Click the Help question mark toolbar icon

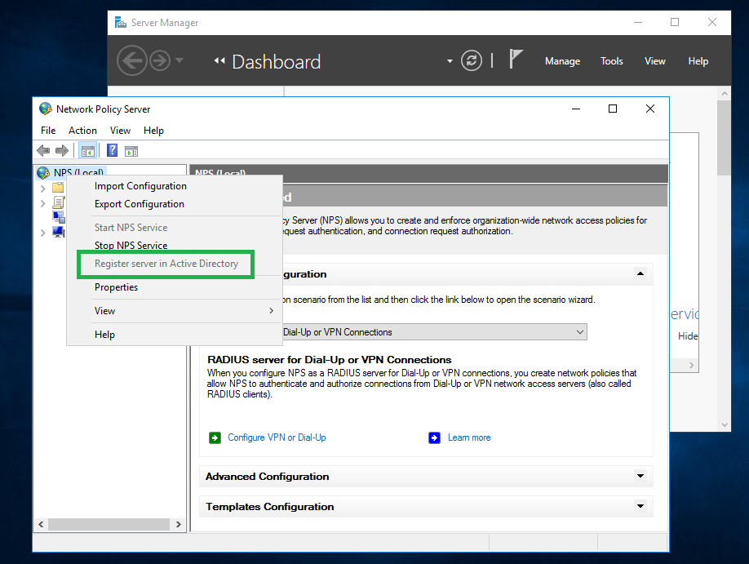(113, 150)
